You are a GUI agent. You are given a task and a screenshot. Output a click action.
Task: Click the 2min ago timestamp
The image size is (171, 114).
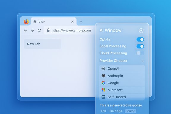coord(116,111)
